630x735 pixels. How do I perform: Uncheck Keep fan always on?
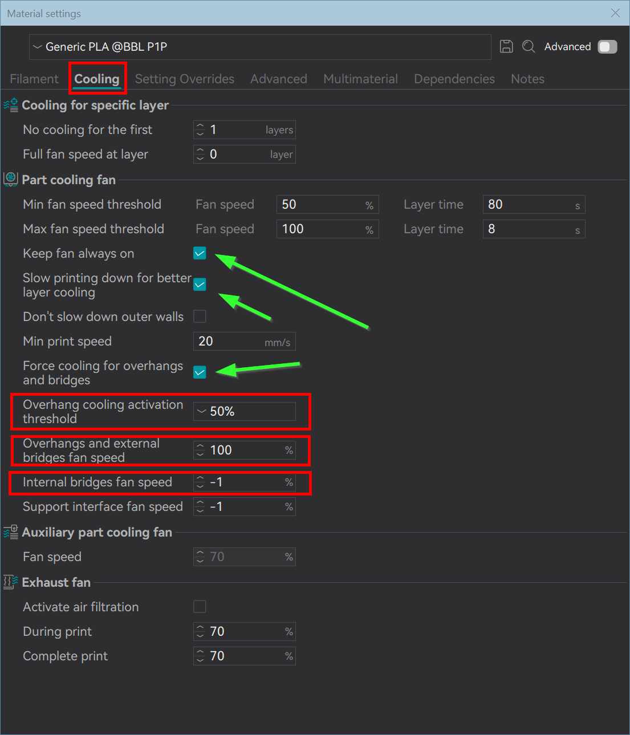pos(200,254)
